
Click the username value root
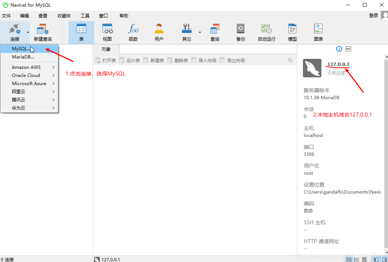308,173
